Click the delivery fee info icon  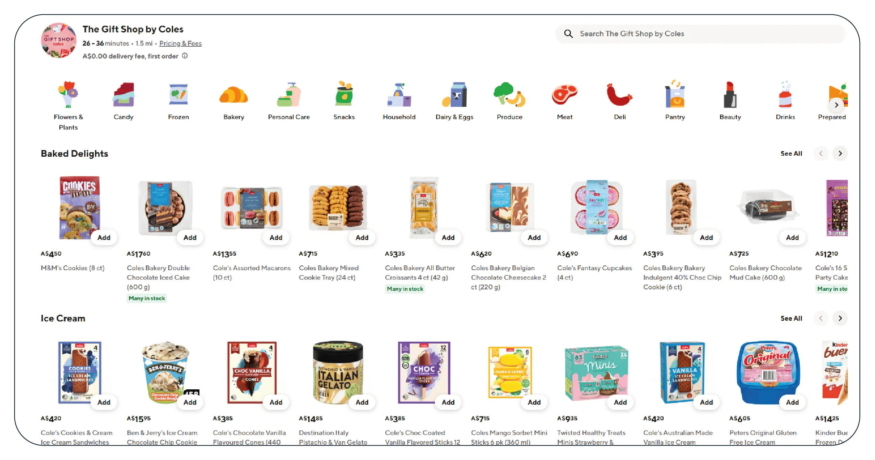(x=185, y=56)
